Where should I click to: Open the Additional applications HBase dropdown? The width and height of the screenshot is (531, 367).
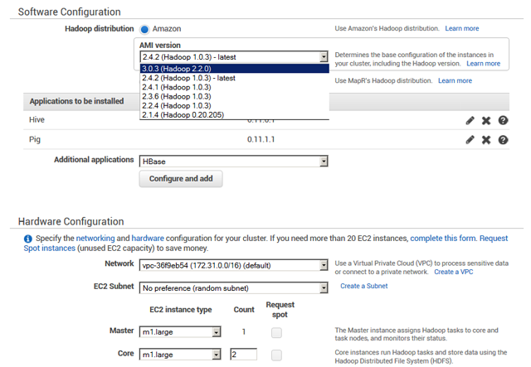[234, 162]
